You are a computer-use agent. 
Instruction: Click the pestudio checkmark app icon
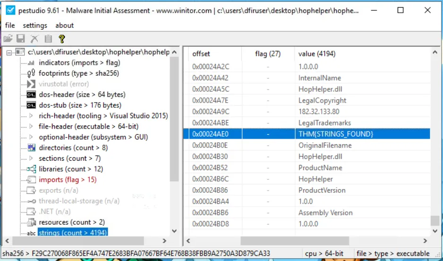(10, 10)
